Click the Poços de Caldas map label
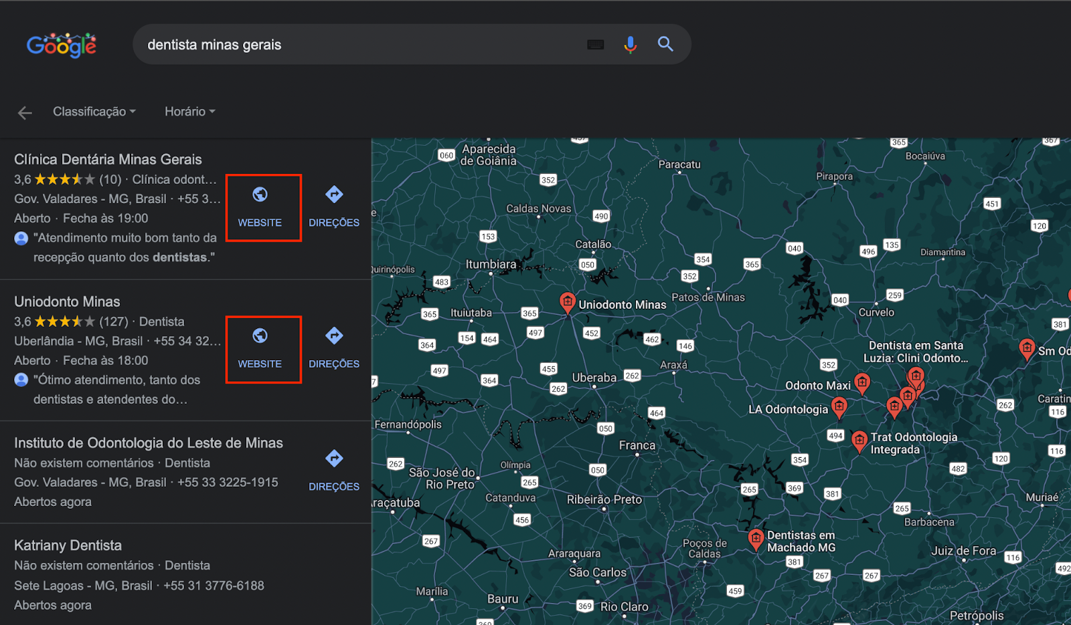The height and width of the screenshot is (625, 1071). pos(705,549)
